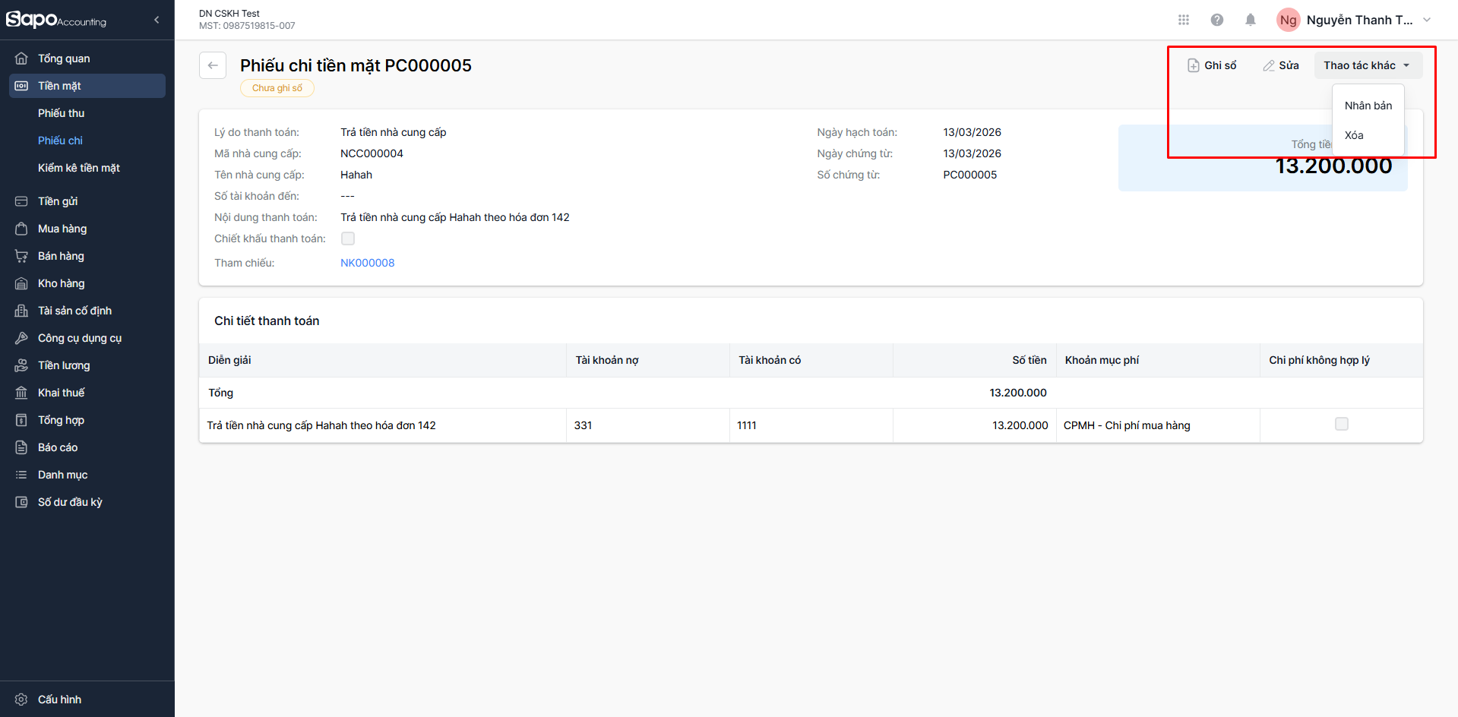The image size is (1458, 717).
Task: Expand the Thao tác khác dropdown
Action: (1367, 65)
